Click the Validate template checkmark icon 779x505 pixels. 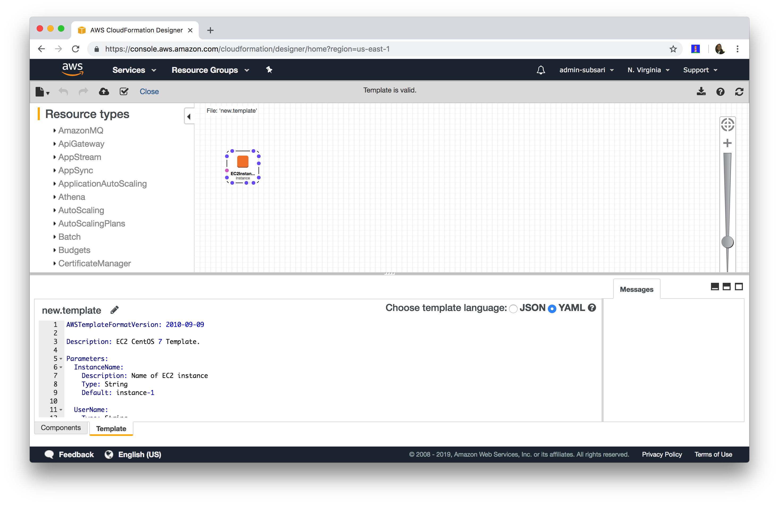pyautogui.click(x=124, y=91)
